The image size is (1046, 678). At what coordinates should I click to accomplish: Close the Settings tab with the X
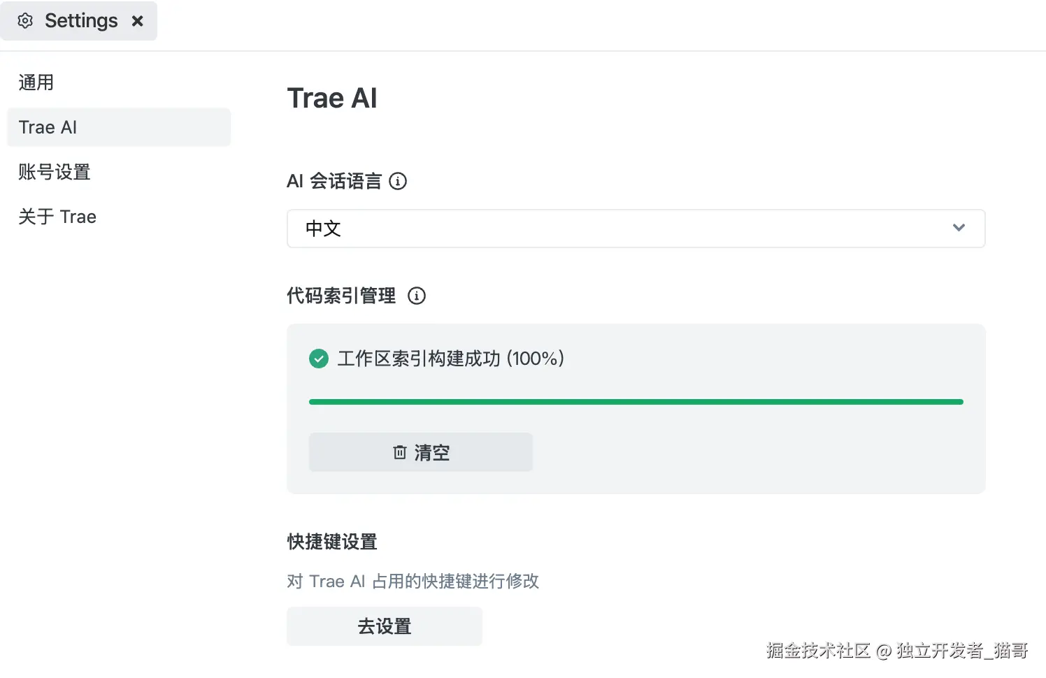tap(137, 21)
